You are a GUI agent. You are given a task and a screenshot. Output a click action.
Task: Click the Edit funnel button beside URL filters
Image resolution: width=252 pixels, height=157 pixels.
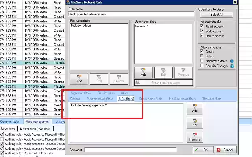click(x=195, y=123)
